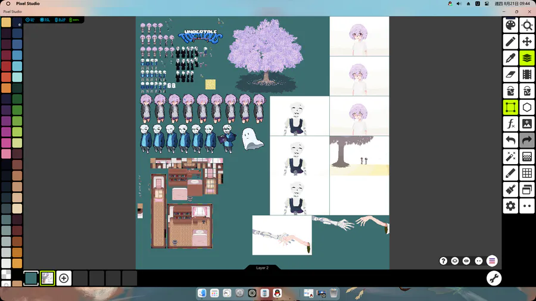Click the date and time in menu bar
The width and height of the screenshot is (536, 301).
point(512,4)
